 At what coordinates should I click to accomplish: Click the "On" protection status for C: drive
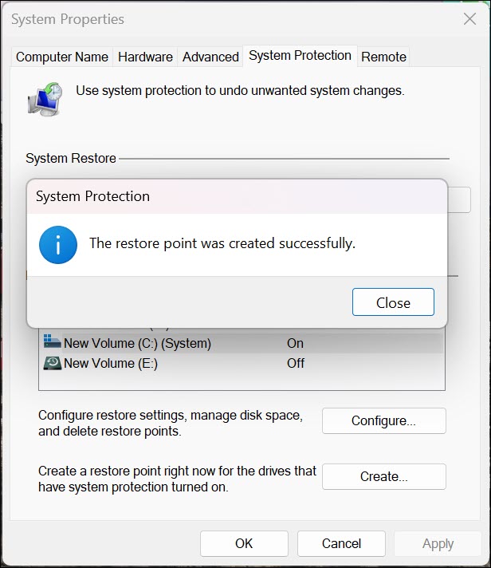tap(295, 343)
